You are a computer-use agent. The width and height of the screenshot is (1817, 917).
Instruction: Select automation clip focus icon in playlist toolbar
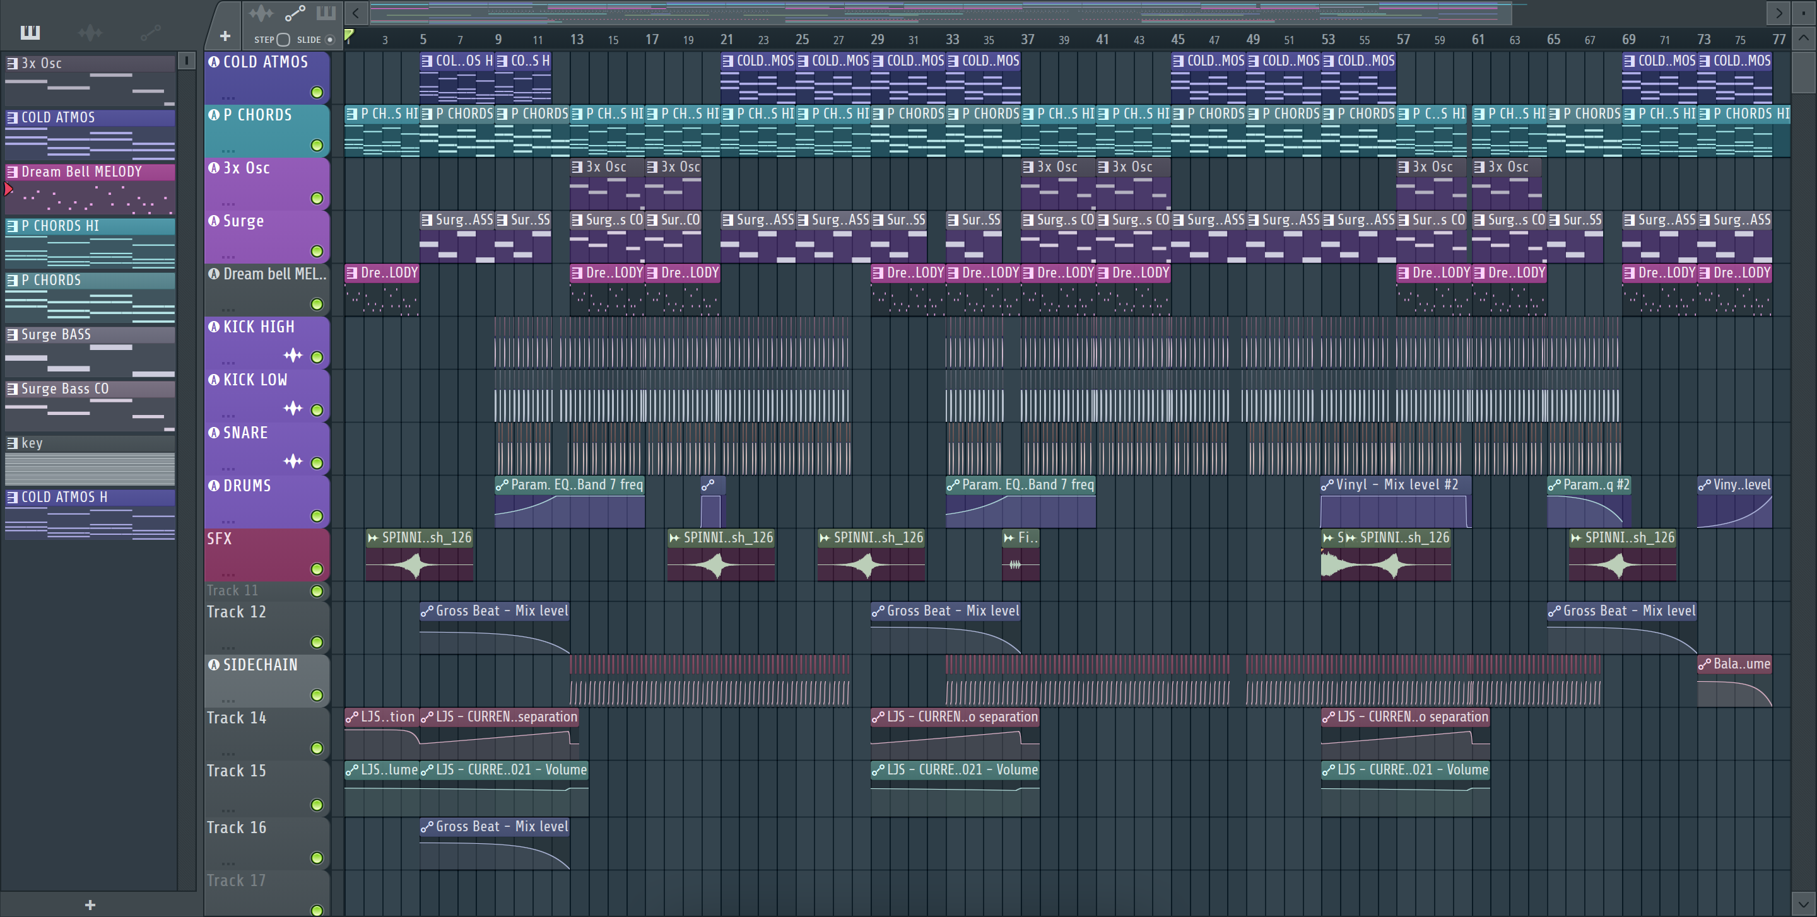click(295, 13)
